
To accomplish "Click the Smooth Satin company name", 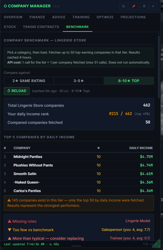I will coord(25,174).
